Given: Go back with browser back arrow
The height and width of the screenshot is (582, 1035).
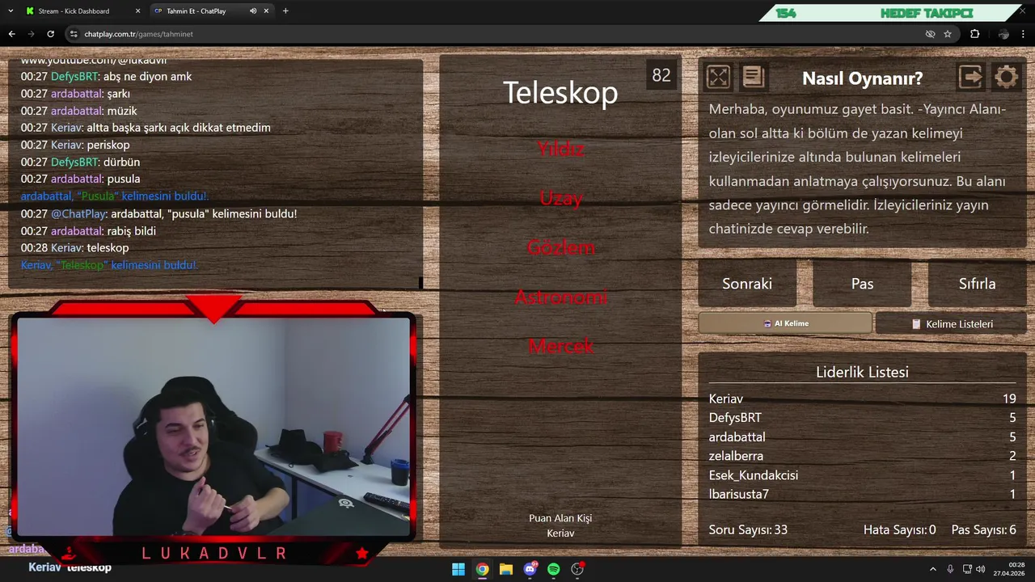Looking at the screenshot, I should coord(11,34).
